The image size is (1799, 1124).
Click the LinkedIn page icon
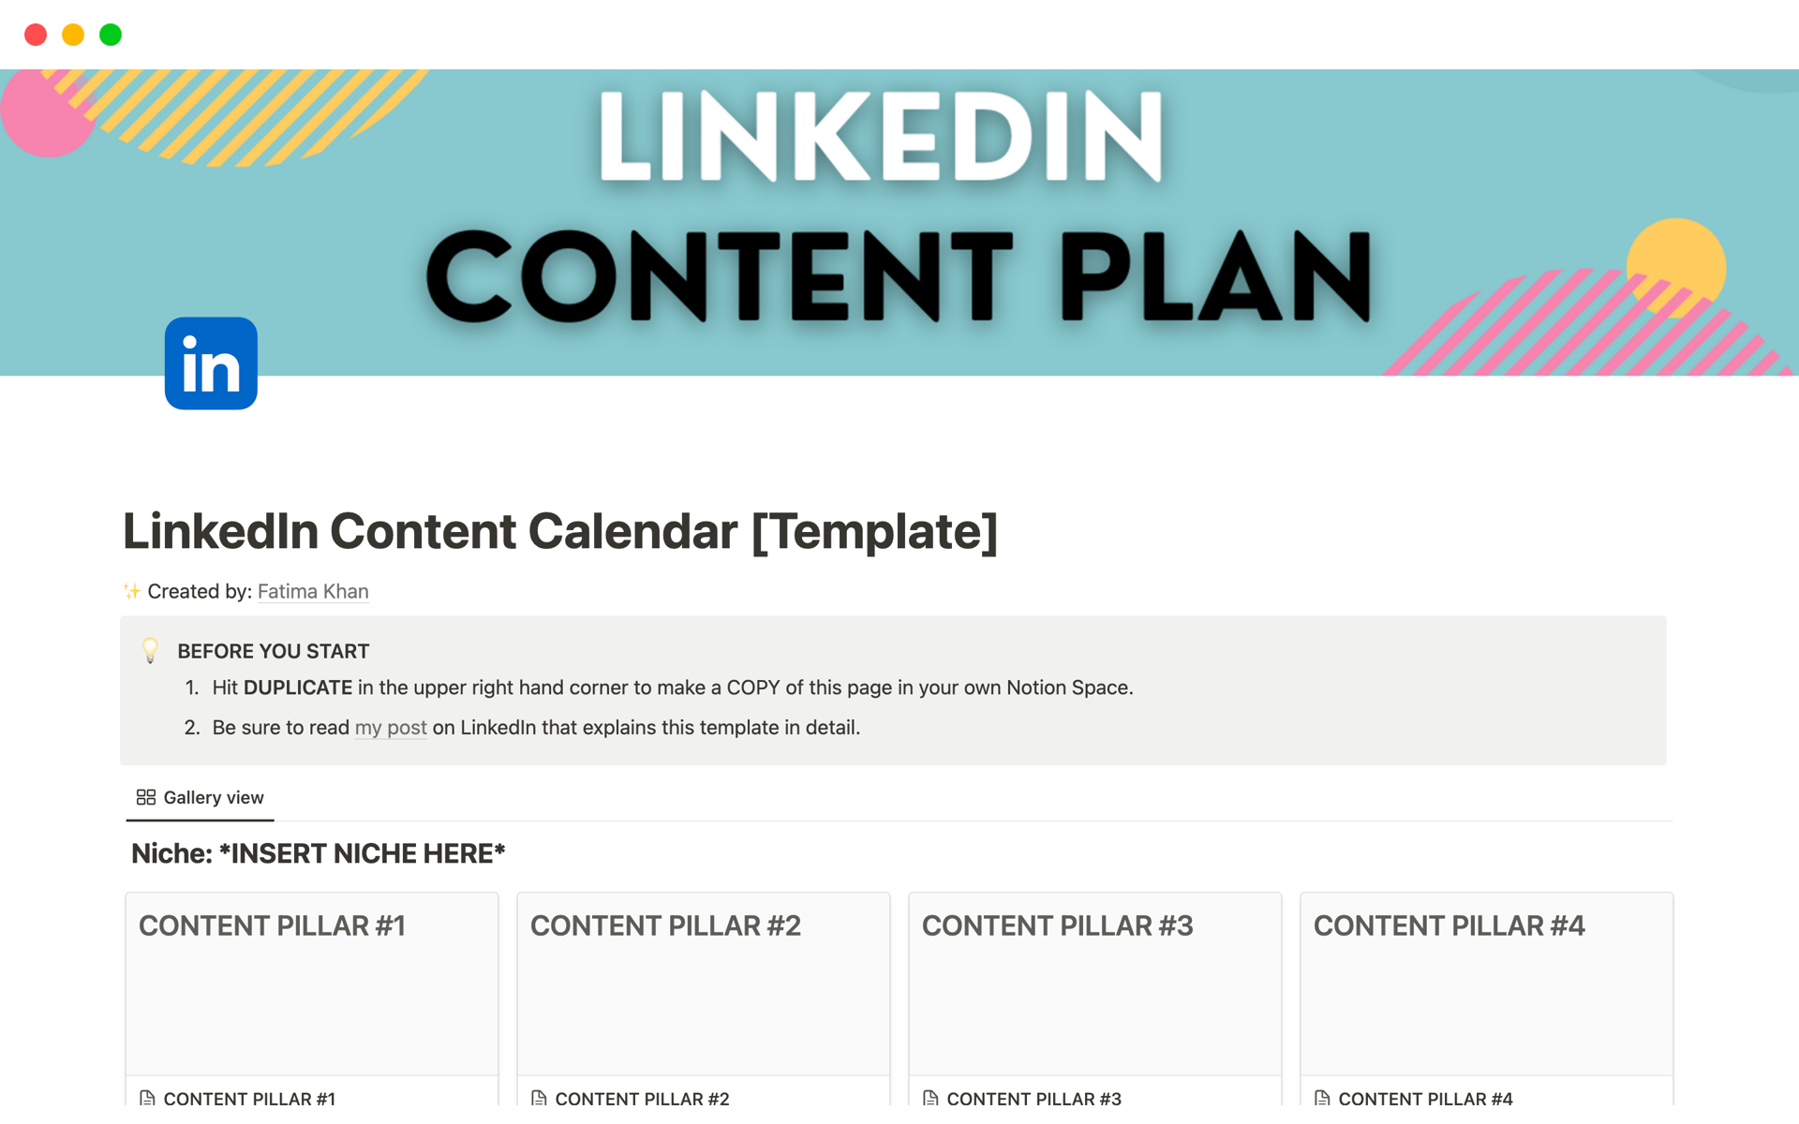(x=211, y=363)
